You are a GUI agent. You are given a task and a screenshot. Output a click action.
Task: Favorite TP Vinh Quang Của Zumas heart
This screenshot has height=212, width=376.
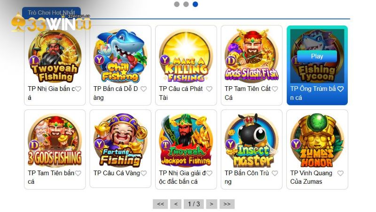click(x=340, y=173)
